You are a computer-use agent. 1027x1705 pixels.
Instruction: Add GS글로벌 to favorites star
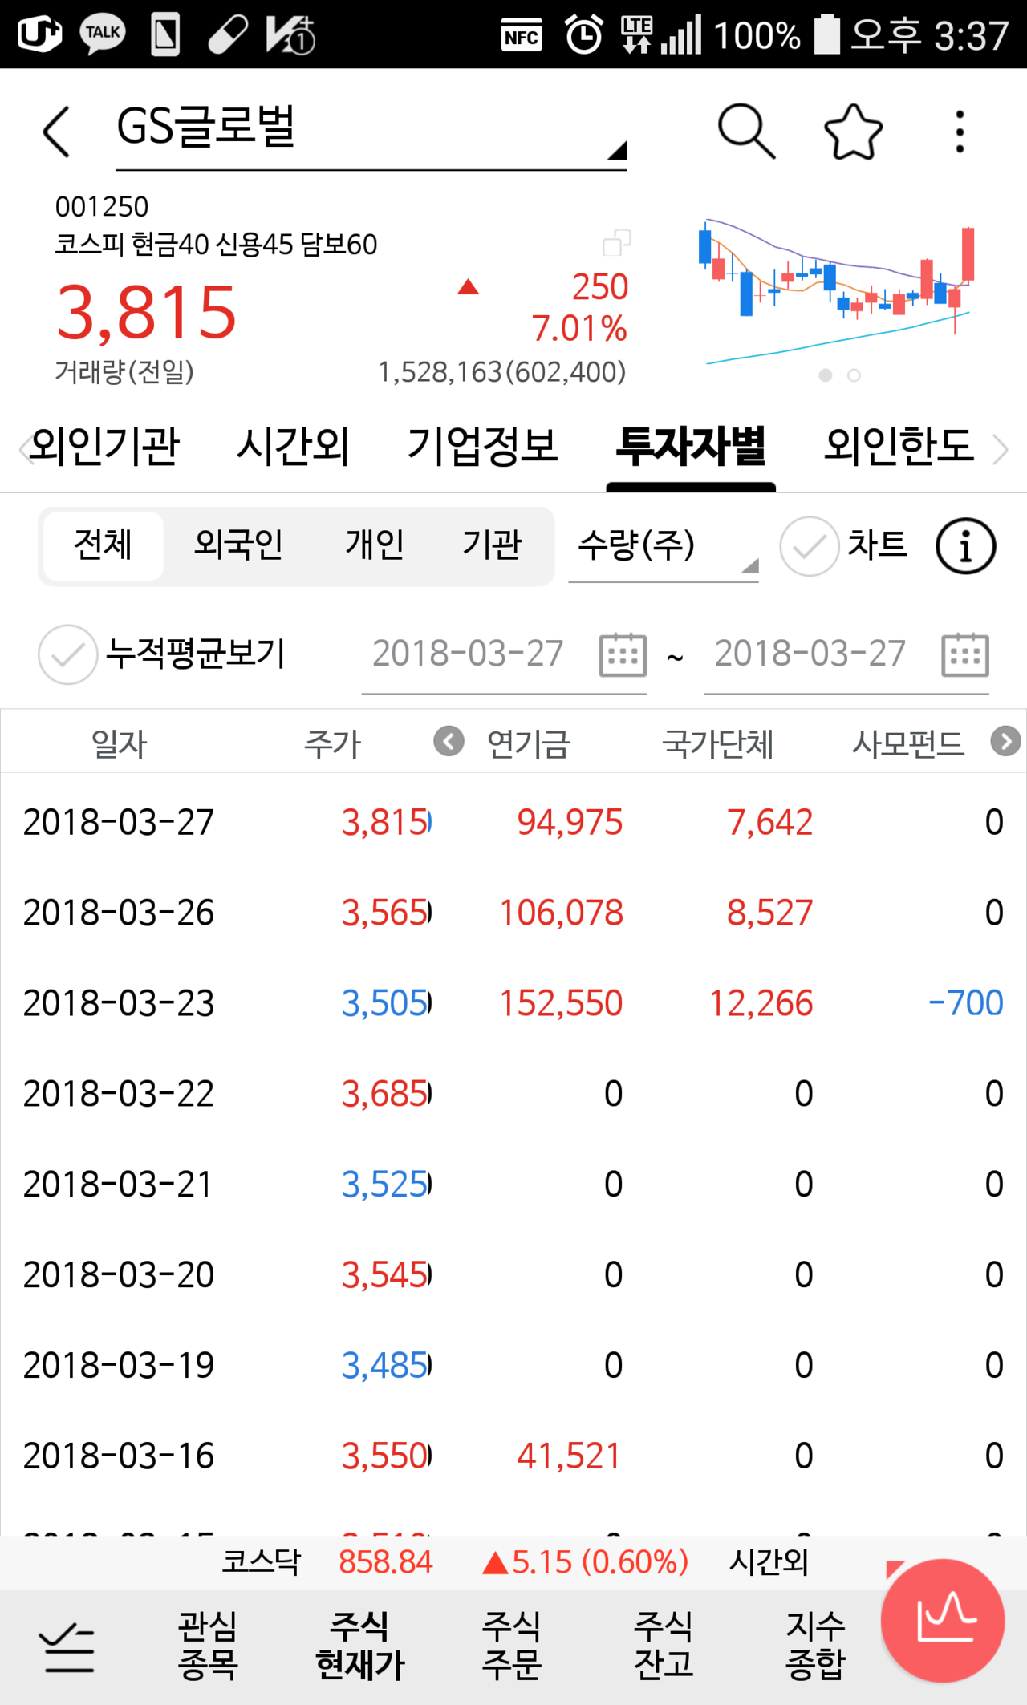(853, 132)
